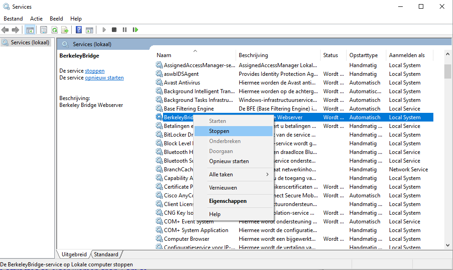Click the Export list toolbar icon
This screenshot has height=270, width=453.
tap(65, 30)
